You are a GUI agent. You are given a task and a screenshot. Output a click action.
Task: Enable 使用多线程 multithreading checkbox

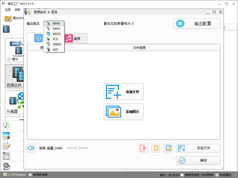(30, 175)
